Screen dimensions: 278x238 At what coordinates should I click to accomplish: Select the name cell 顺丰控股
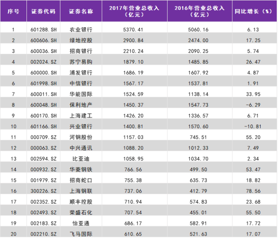[81, 202]
